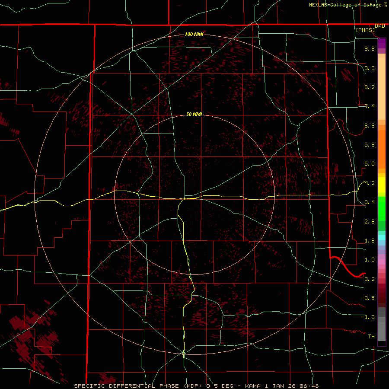The width and height of the screenshot is (389, 389).
Task: Click the 0.2 value on the scale
Action: click(370, 279)
